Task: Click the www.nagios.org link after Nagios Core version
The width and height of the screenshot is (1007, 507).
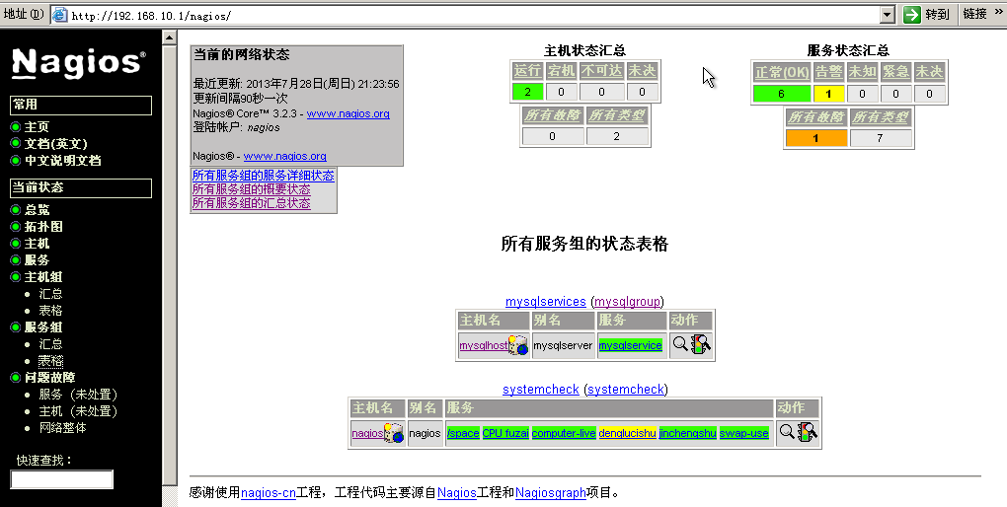Action: coord(349,113)
